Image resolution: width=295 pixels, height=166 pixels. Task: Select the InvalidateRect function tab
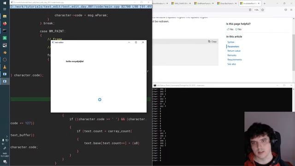click(x=250, y=3)
